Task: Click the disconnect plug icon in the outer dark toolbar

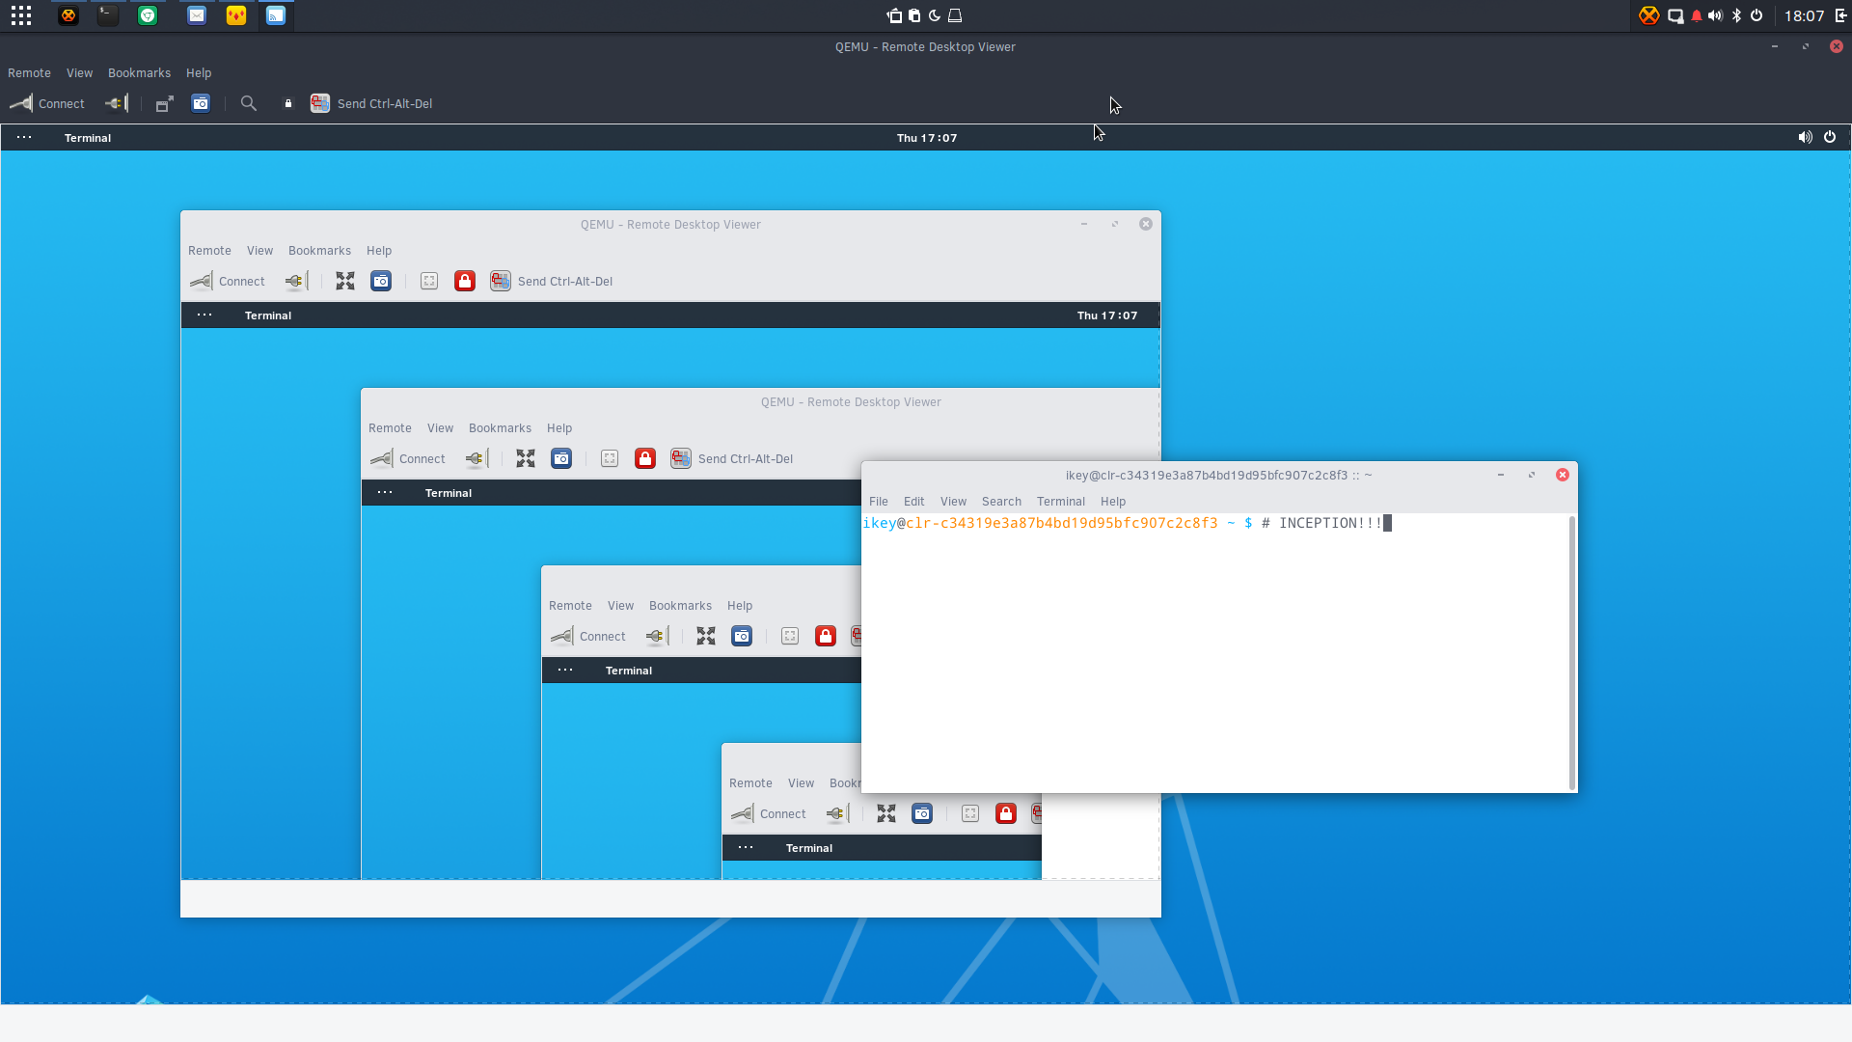Action: point(117,103)
